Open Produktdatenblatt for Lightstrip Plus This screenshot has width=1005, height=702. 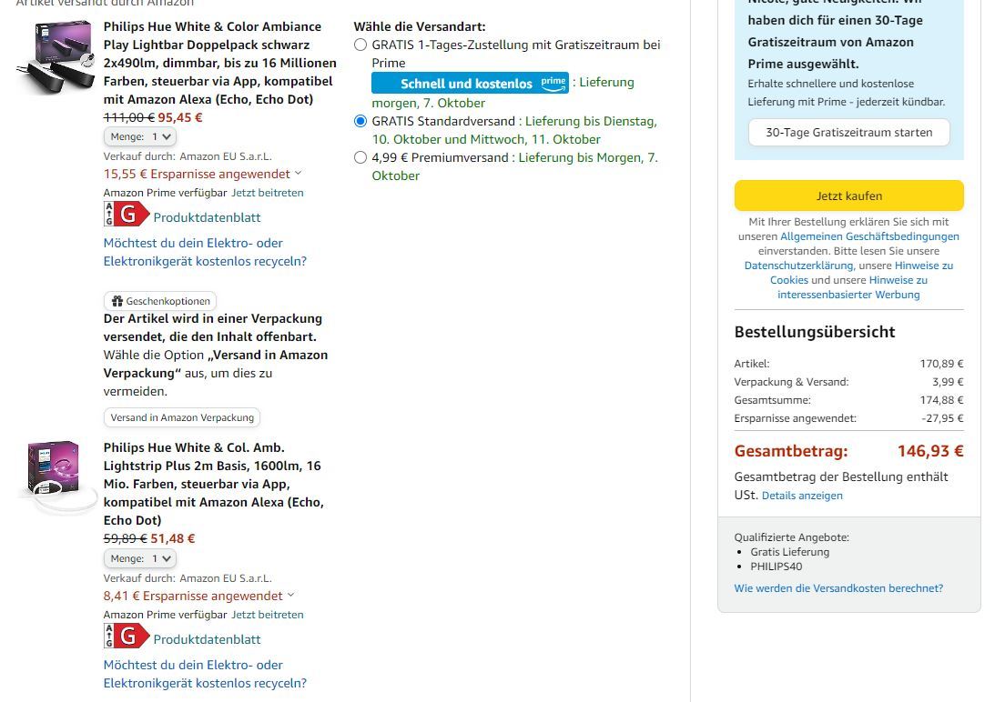click(207, 639)
